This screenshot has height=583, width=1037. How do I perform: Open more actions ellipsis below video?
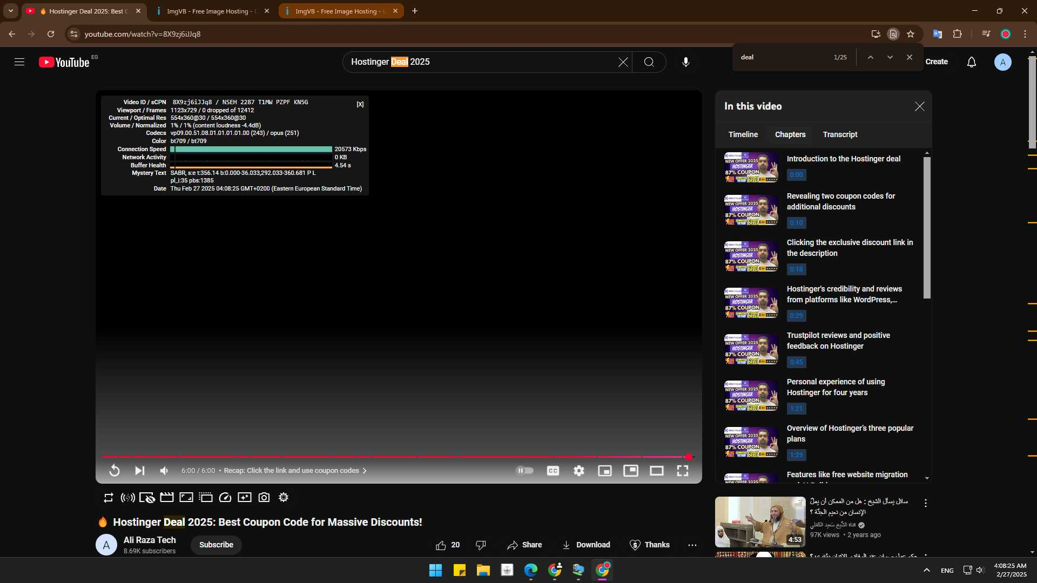pyautogui.click(x=692, y=545)
